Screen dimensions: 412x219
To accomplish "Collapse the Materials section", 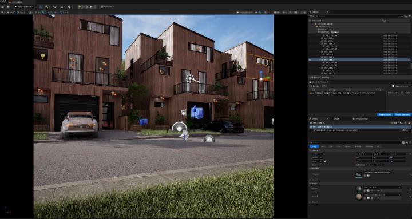I will click(x=310, y=184).
